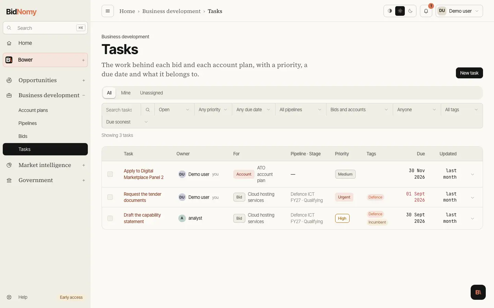The width and height of the screenshot is (494, 308).
Task: Toggle the sidebar menu button
Action: [x=108, y=11]
